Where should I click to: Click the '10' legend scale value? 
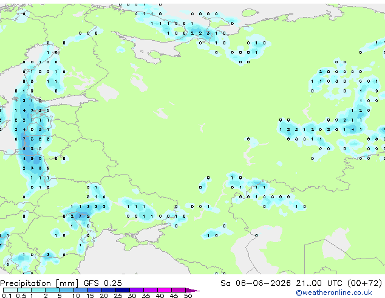coord(76,296)
